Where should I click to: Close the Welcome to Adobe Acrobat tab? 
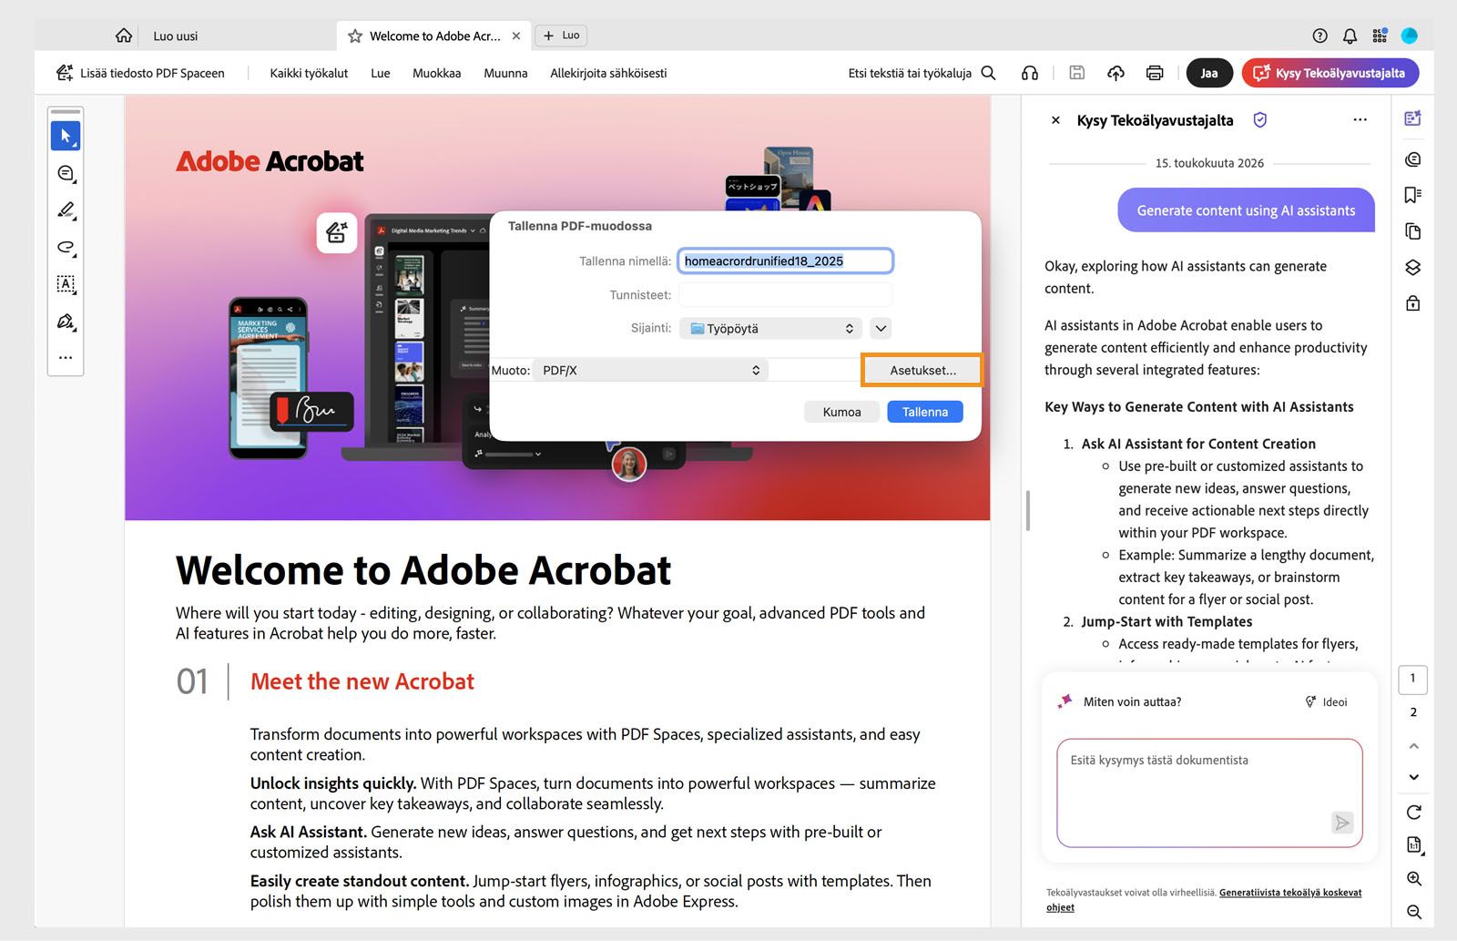pos(516,36)
